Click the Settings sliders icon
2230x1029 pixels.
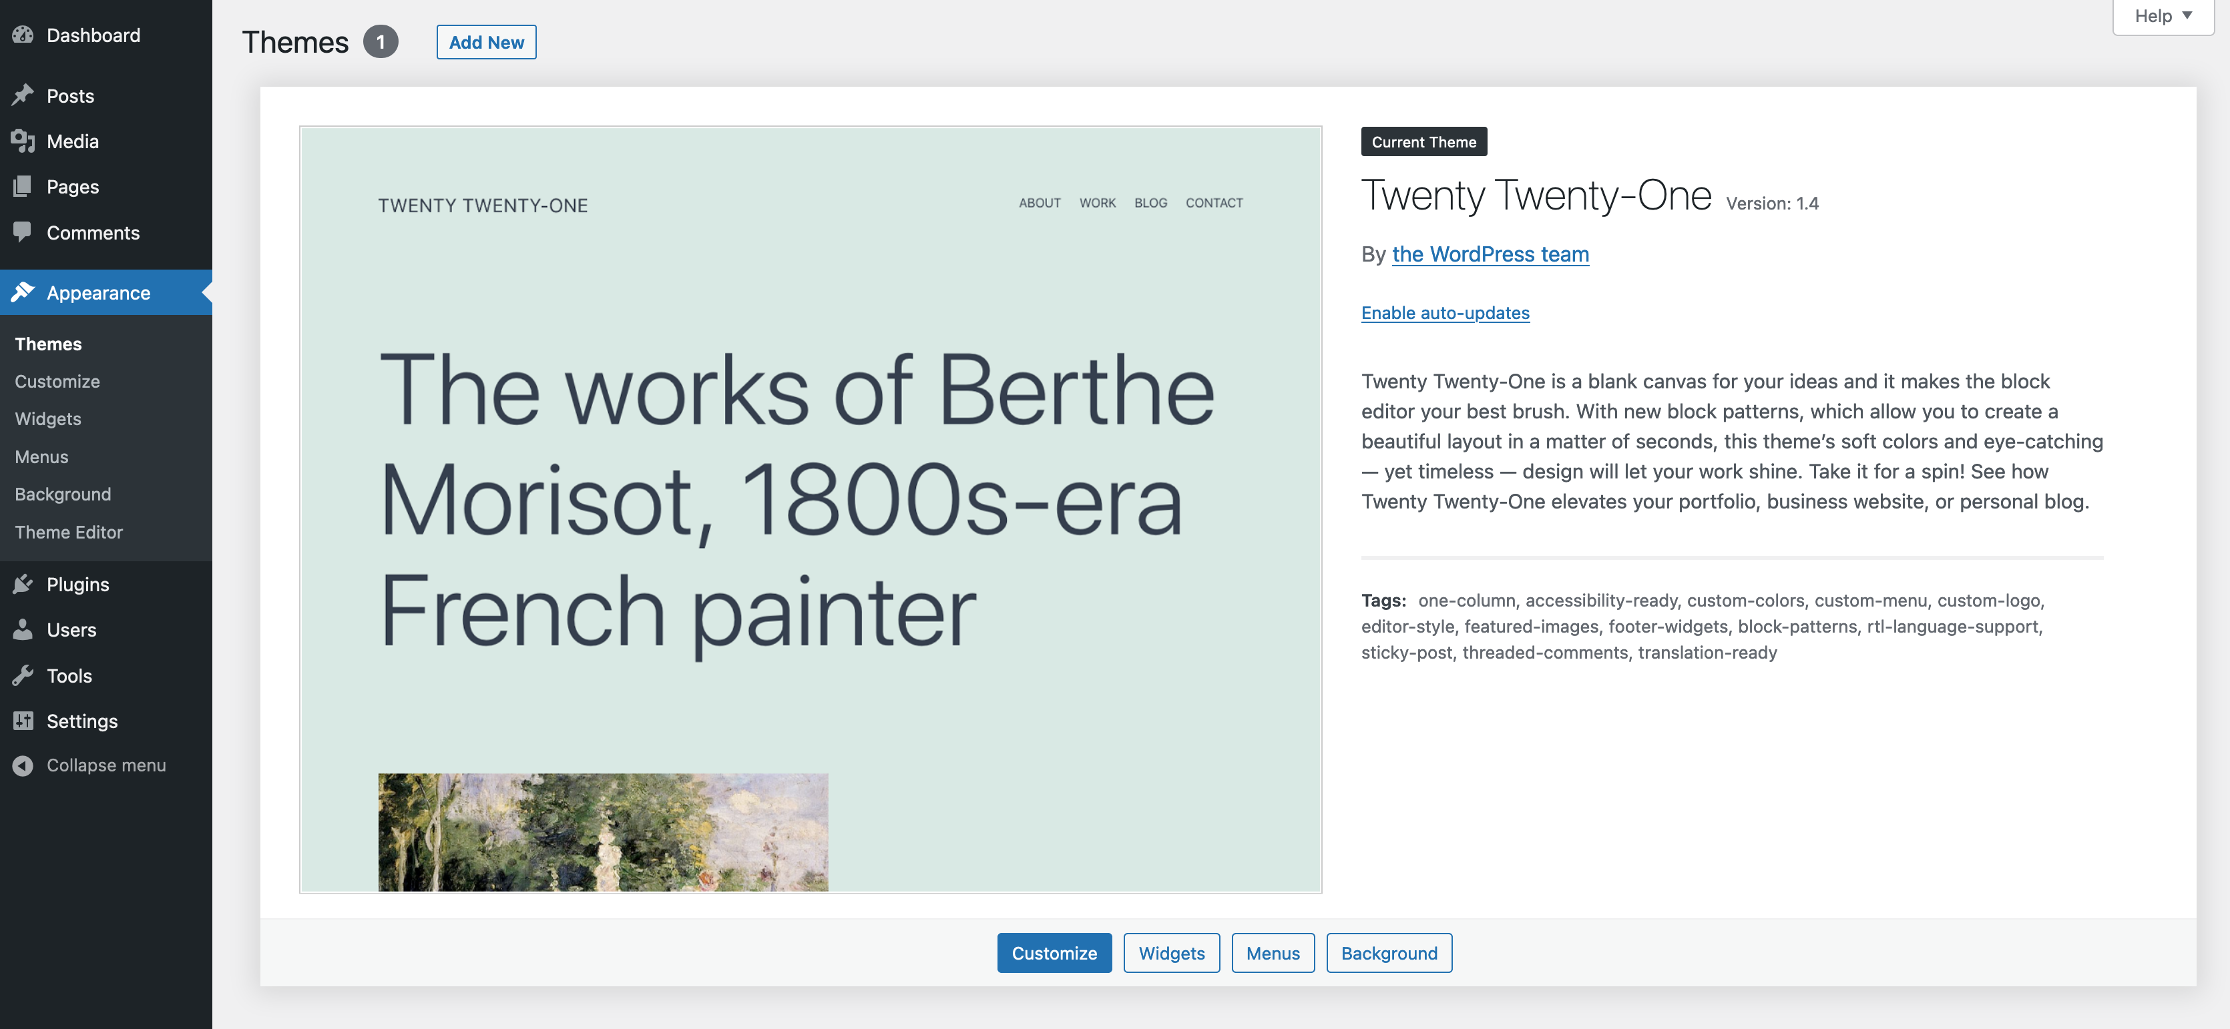pos(23,721)
